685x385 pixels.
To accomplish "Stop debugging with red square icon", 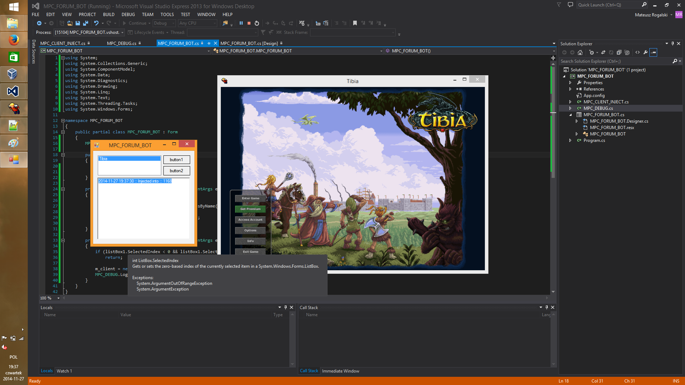I will pyautogui.click(x=249, y=23).
